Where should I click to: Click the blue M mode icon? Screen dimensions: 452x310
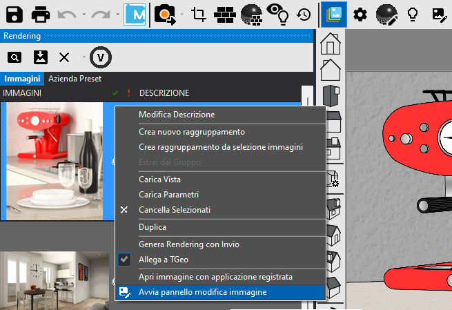click(x=135, y=14)
